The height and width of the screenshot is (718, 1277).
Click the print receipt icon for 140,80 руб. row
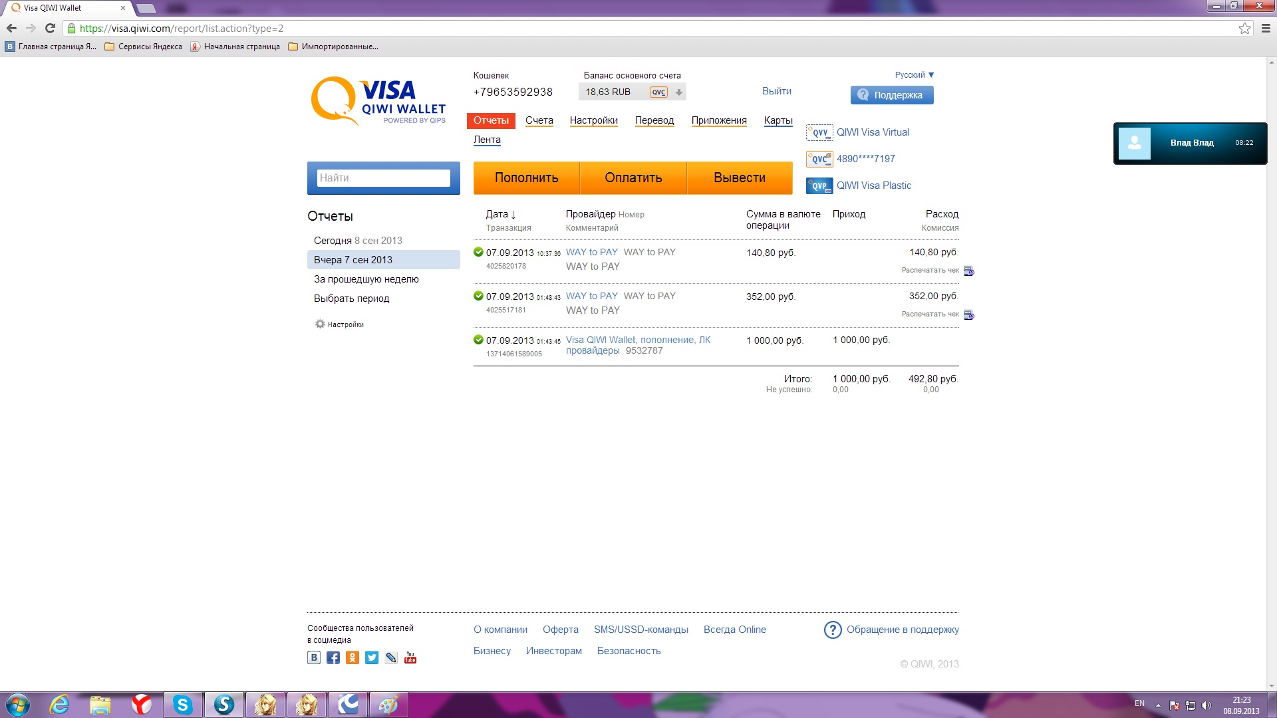pyautogui.click(x=969, y=271)
